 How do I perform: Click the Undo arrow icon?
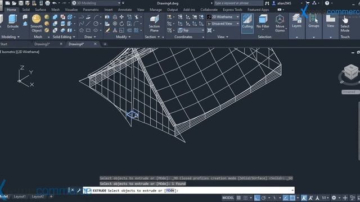click(x=55, y=3)
